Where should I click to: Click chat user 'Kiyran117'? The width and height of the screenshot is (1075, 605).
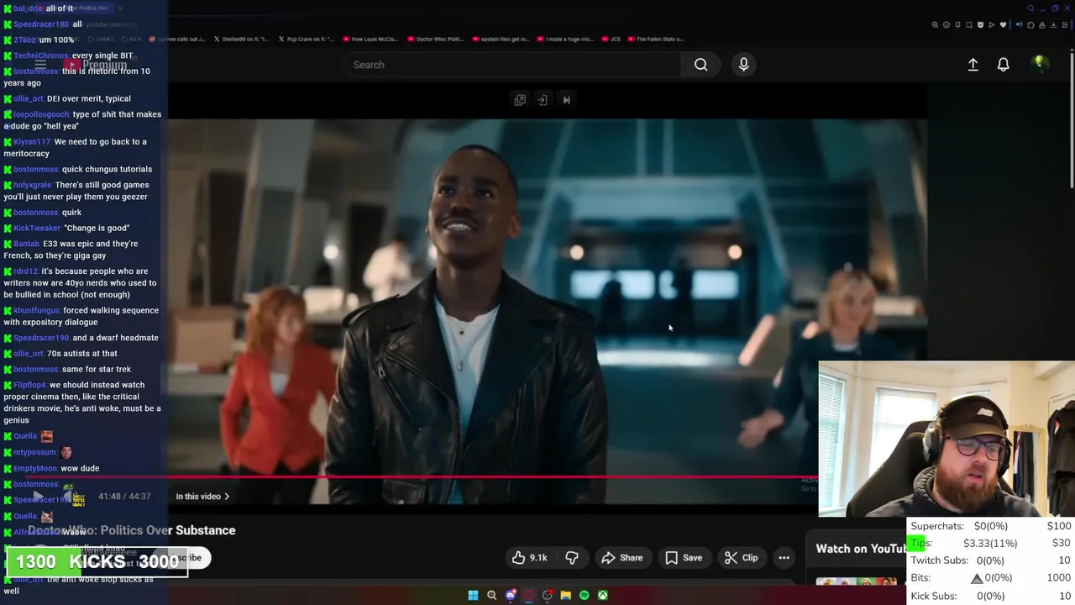(33, 142)
